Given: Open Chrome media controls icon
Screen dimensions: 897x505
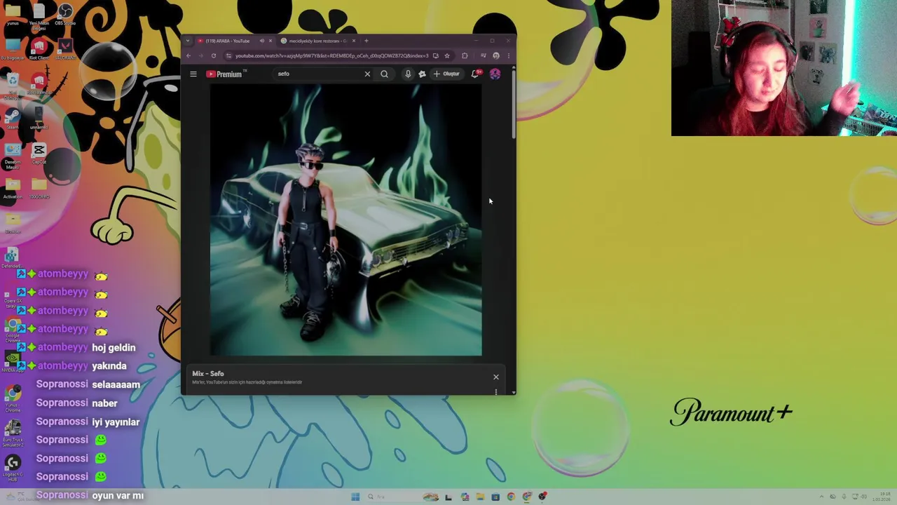Looking at the screenshot, I should [484, 55].
